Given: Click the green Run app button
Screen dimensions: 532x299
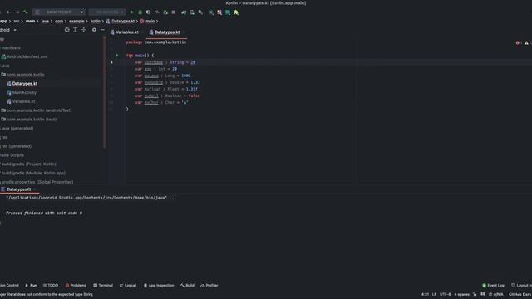Looking at the screenshot, I should [x=131, y=12].
